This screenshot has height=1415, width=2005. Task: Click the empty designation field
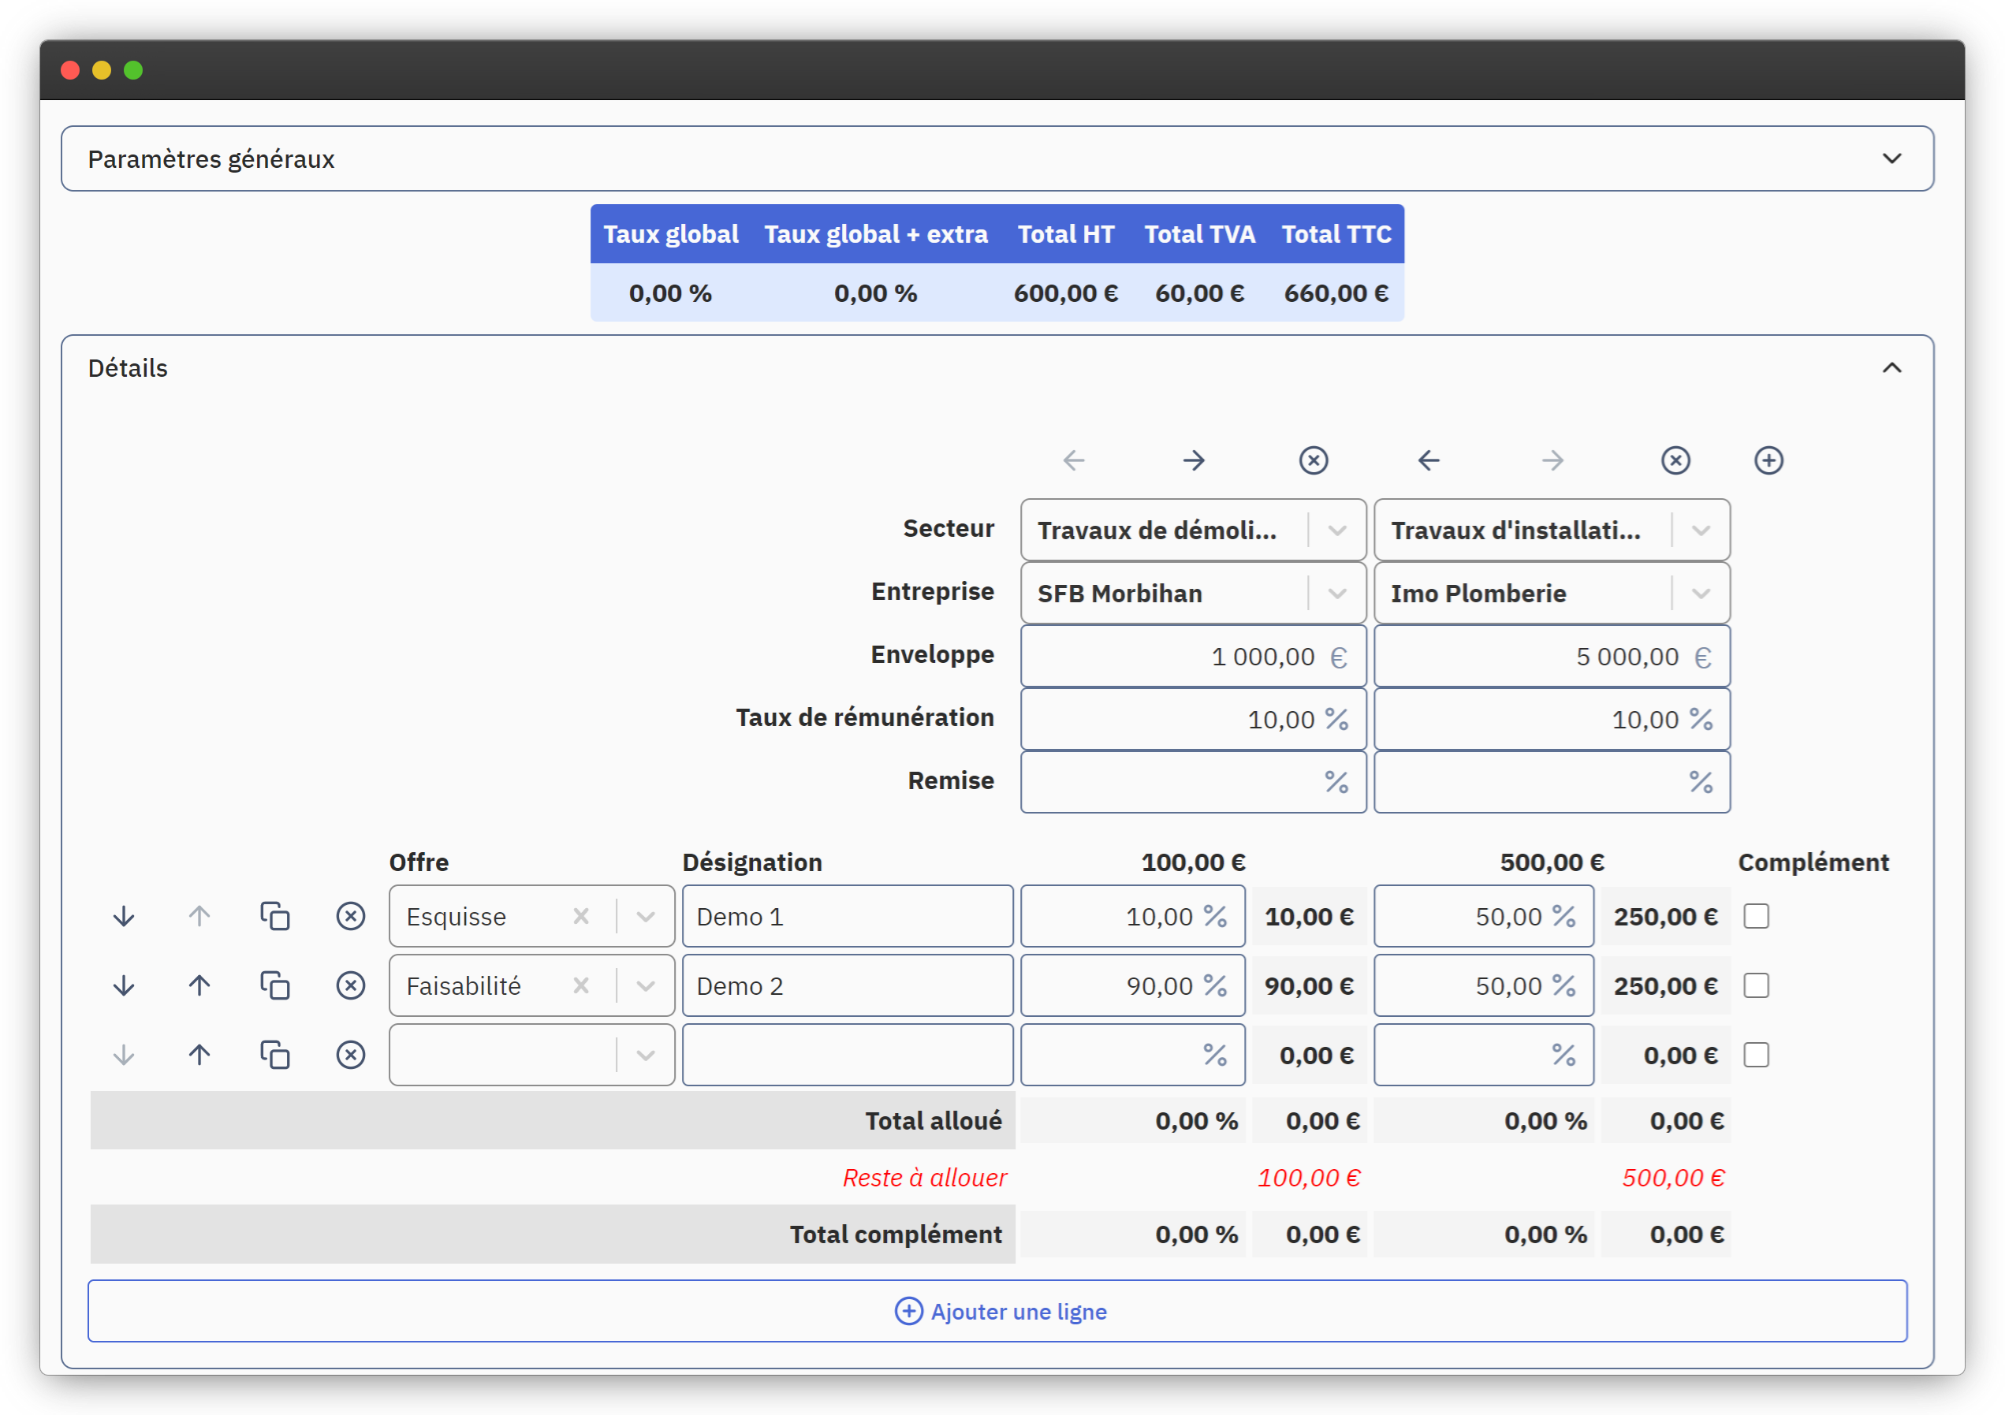pos(847,1055)
